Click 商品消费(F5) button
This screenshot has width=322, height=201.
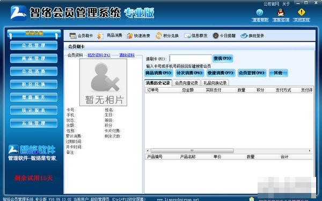pyautogui.click(x=158, y=73)
